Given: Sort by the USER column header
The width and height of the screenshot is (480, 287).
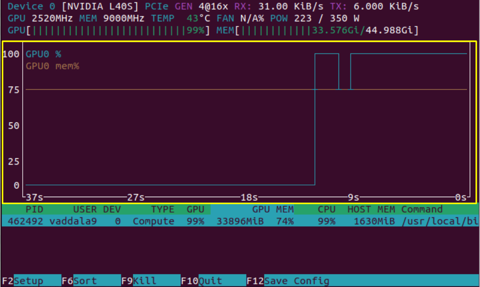Looking at the screenshot, I should pyautogui.click(x=85, y=209).
